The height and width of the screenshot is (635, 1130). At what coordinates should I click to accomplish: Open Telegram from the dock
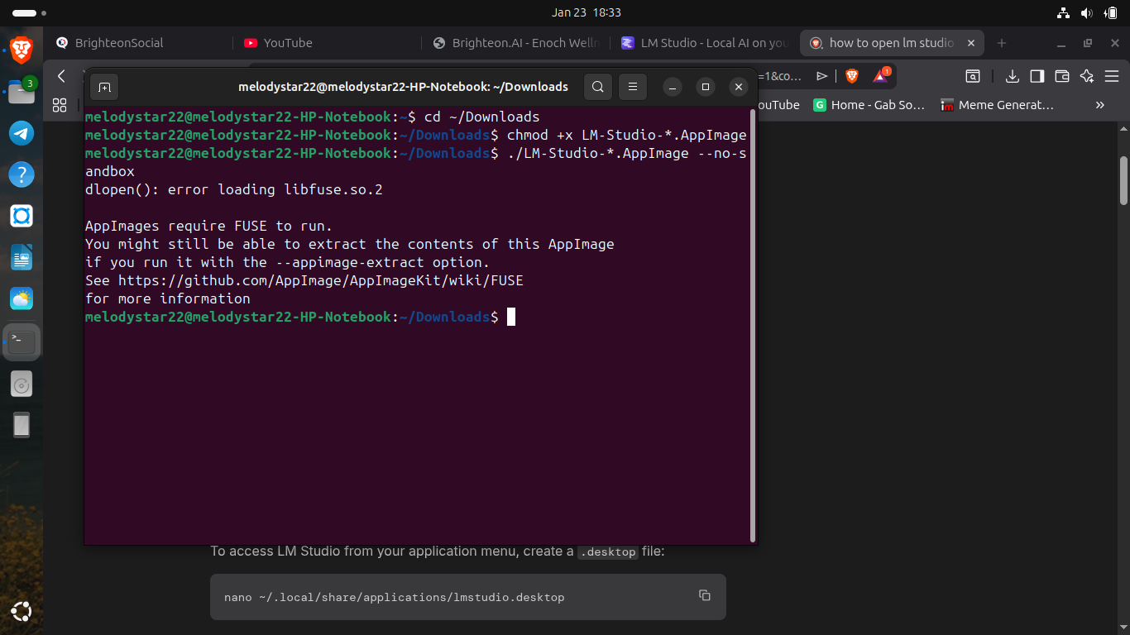(x=22, y=133)
